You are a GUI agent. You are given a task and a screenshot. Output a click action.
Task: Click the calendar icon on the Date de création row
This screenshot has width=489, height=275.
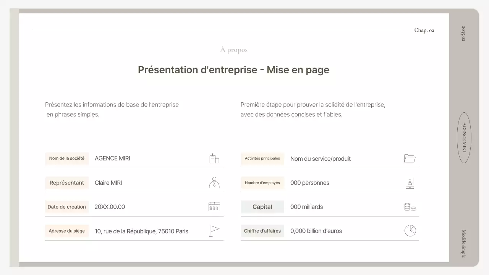point(214,206)
